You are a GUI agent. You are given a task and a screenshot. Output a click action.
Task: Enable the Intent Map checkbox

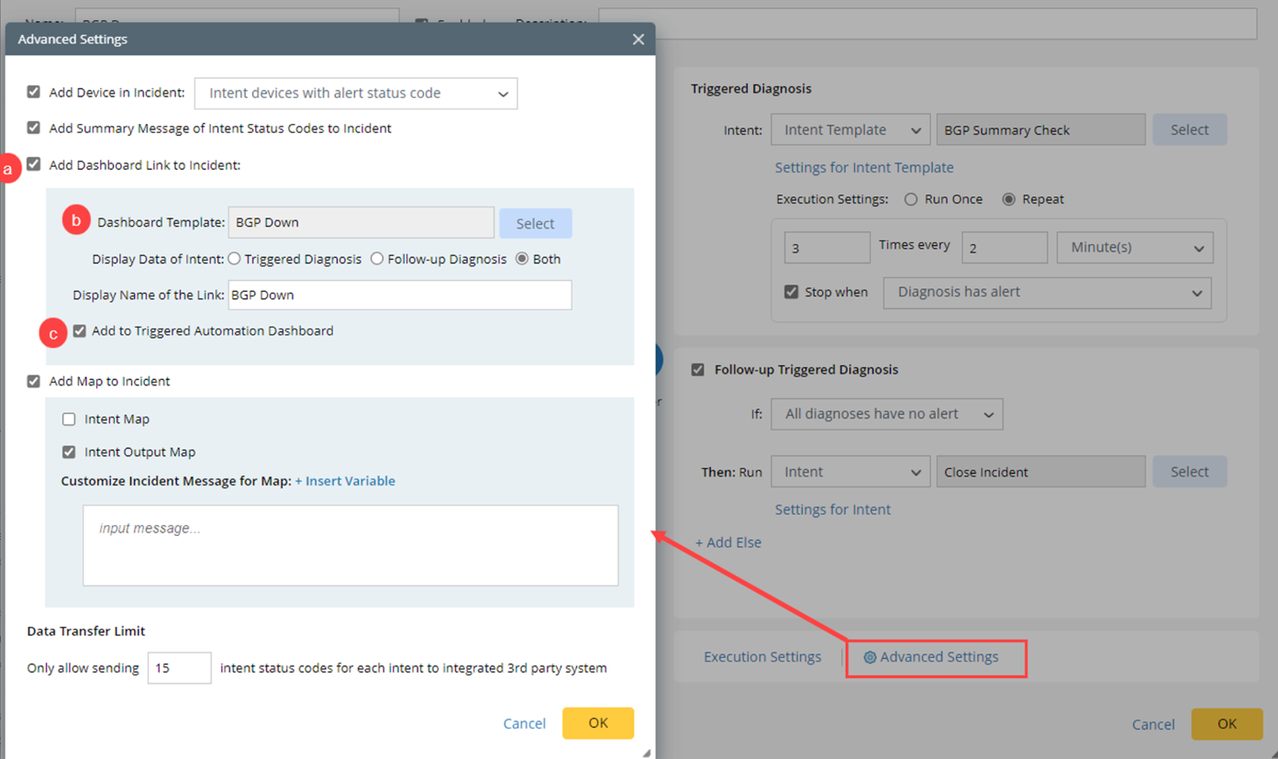(x=69, y=419)
